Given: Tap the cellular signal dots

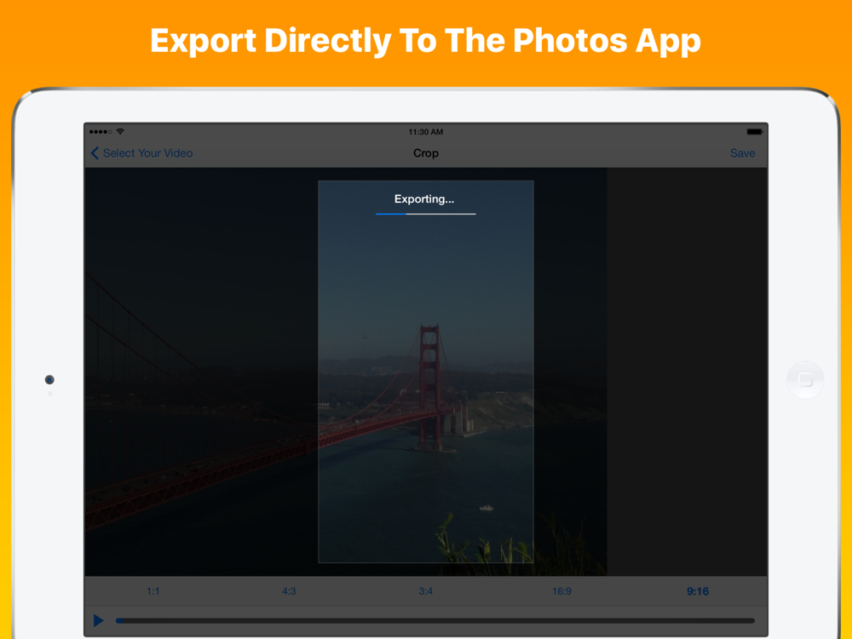Looking at the screenshot, I should pos(101,131).
